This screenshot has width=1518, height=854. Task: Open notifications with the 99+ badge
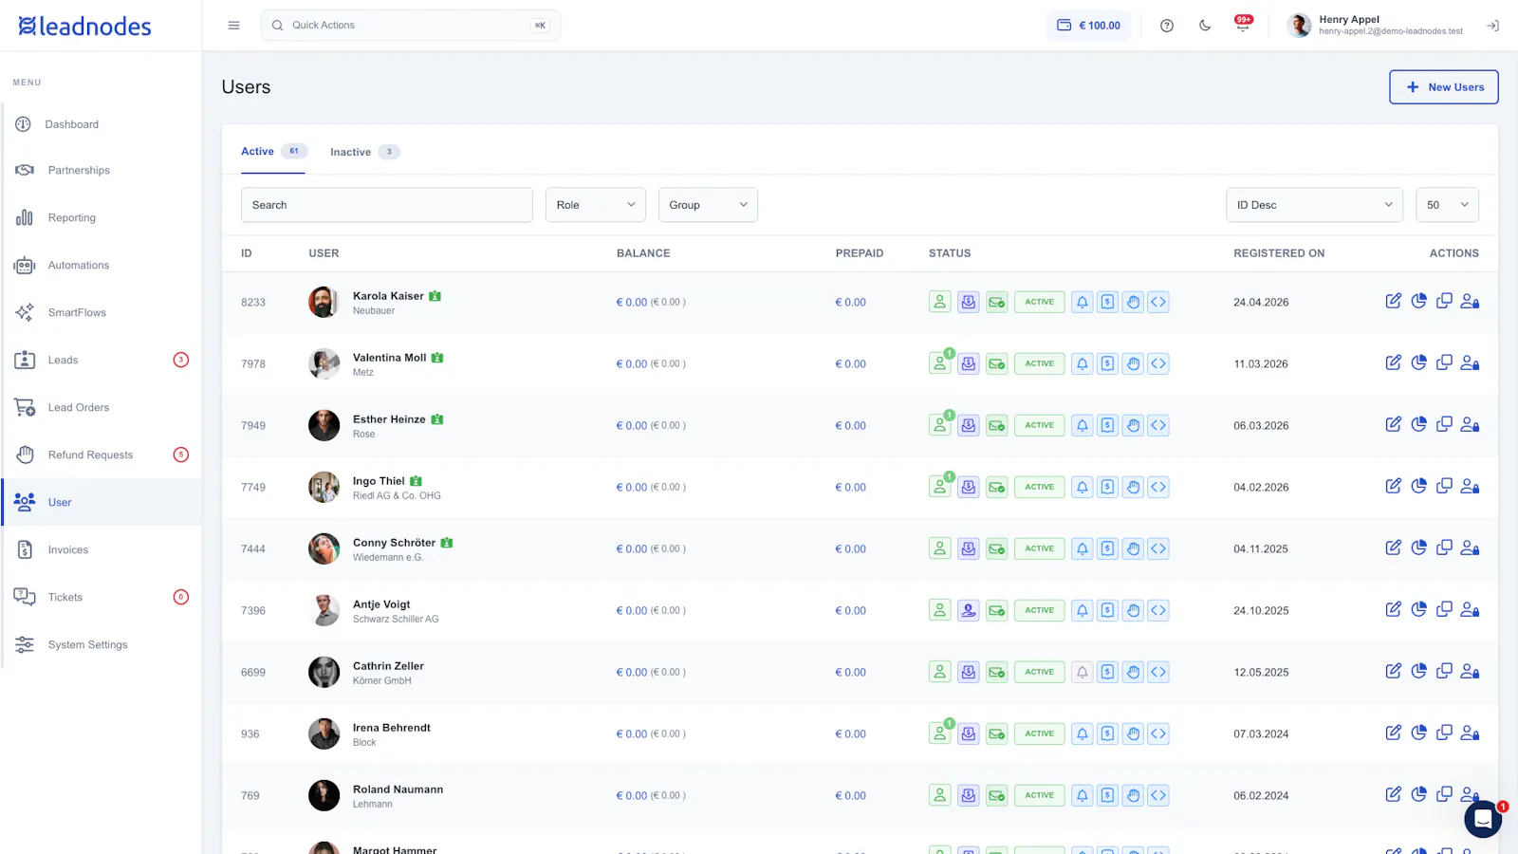coord(1243,24)
